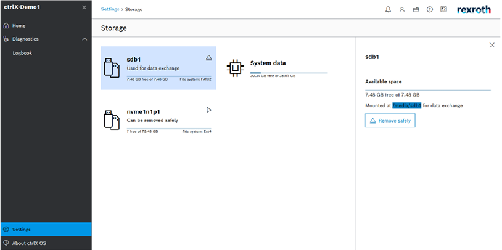
Task: Click the ctrlX-Demo1 device name
Action: (22, 7)
